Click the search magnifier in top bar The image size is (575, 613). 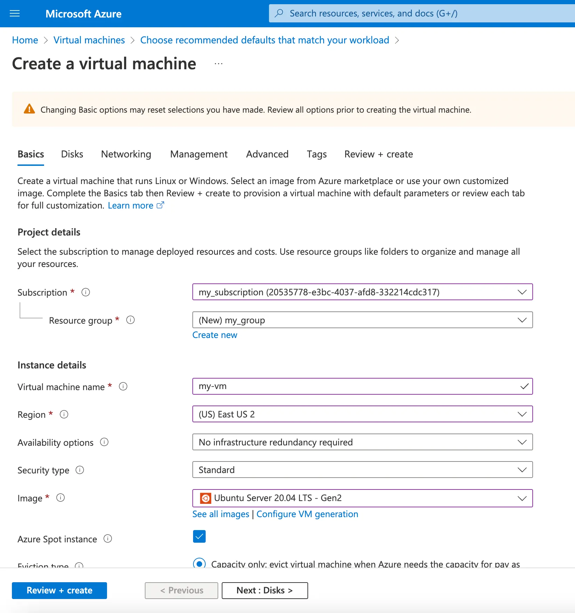[x=279, y=13]
